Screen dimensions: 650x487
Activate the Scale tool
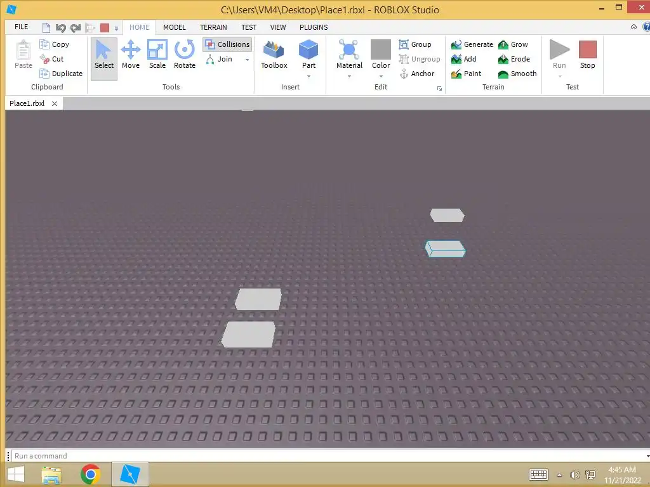click(x=157, y=55)
